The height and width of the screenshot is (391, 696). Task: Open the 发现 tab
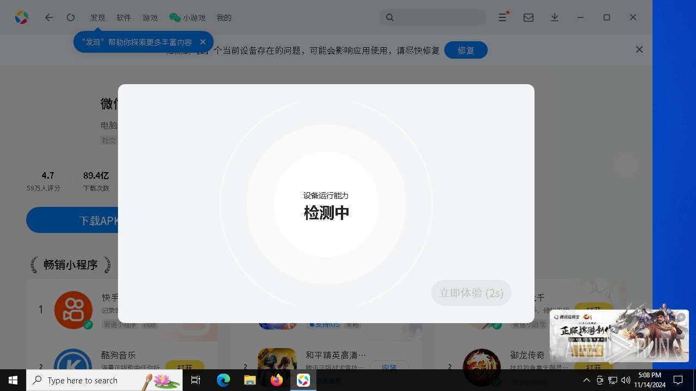pyautogui.click(x=98, y=17)
